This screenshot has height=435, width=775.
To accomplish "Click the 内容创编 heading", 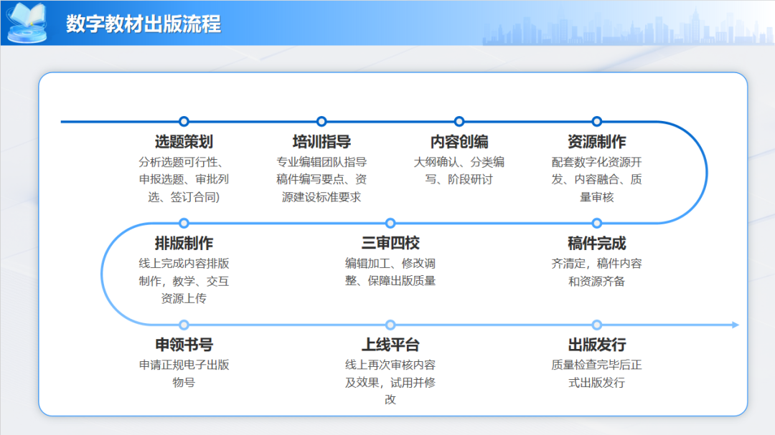I will (x=459, y=142).
